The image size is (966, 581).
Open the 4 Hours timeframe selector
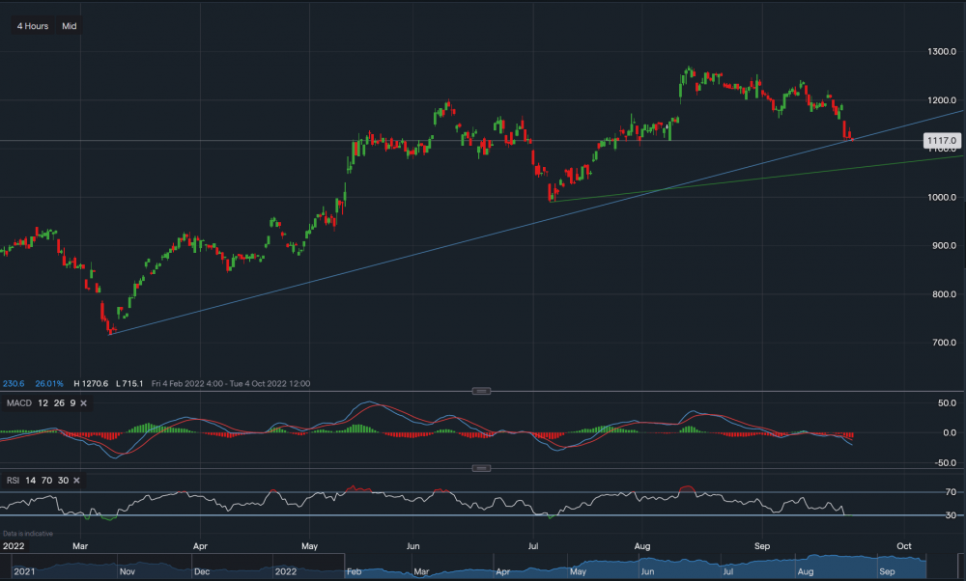pos(31,26)
